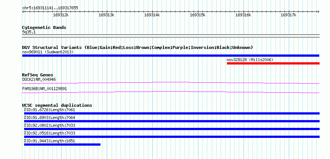This screenshot has width=330, height=159.
Task: Click the DGV Structural Variants track heading
Action: 138,47
